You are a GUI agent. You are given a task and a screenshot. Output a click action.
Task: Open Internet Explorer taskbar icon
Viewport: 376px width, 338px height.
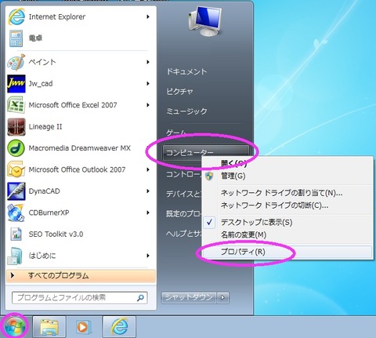(119, 327)
